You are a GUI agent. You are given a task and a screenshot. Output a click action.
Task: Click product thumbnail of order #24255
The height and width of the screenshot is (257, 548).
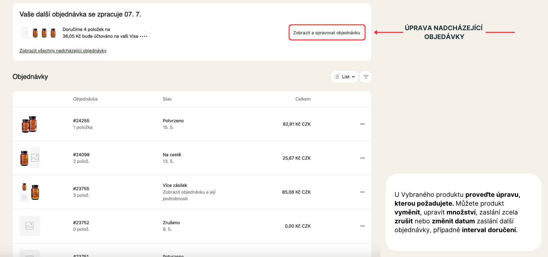(29, 124)
